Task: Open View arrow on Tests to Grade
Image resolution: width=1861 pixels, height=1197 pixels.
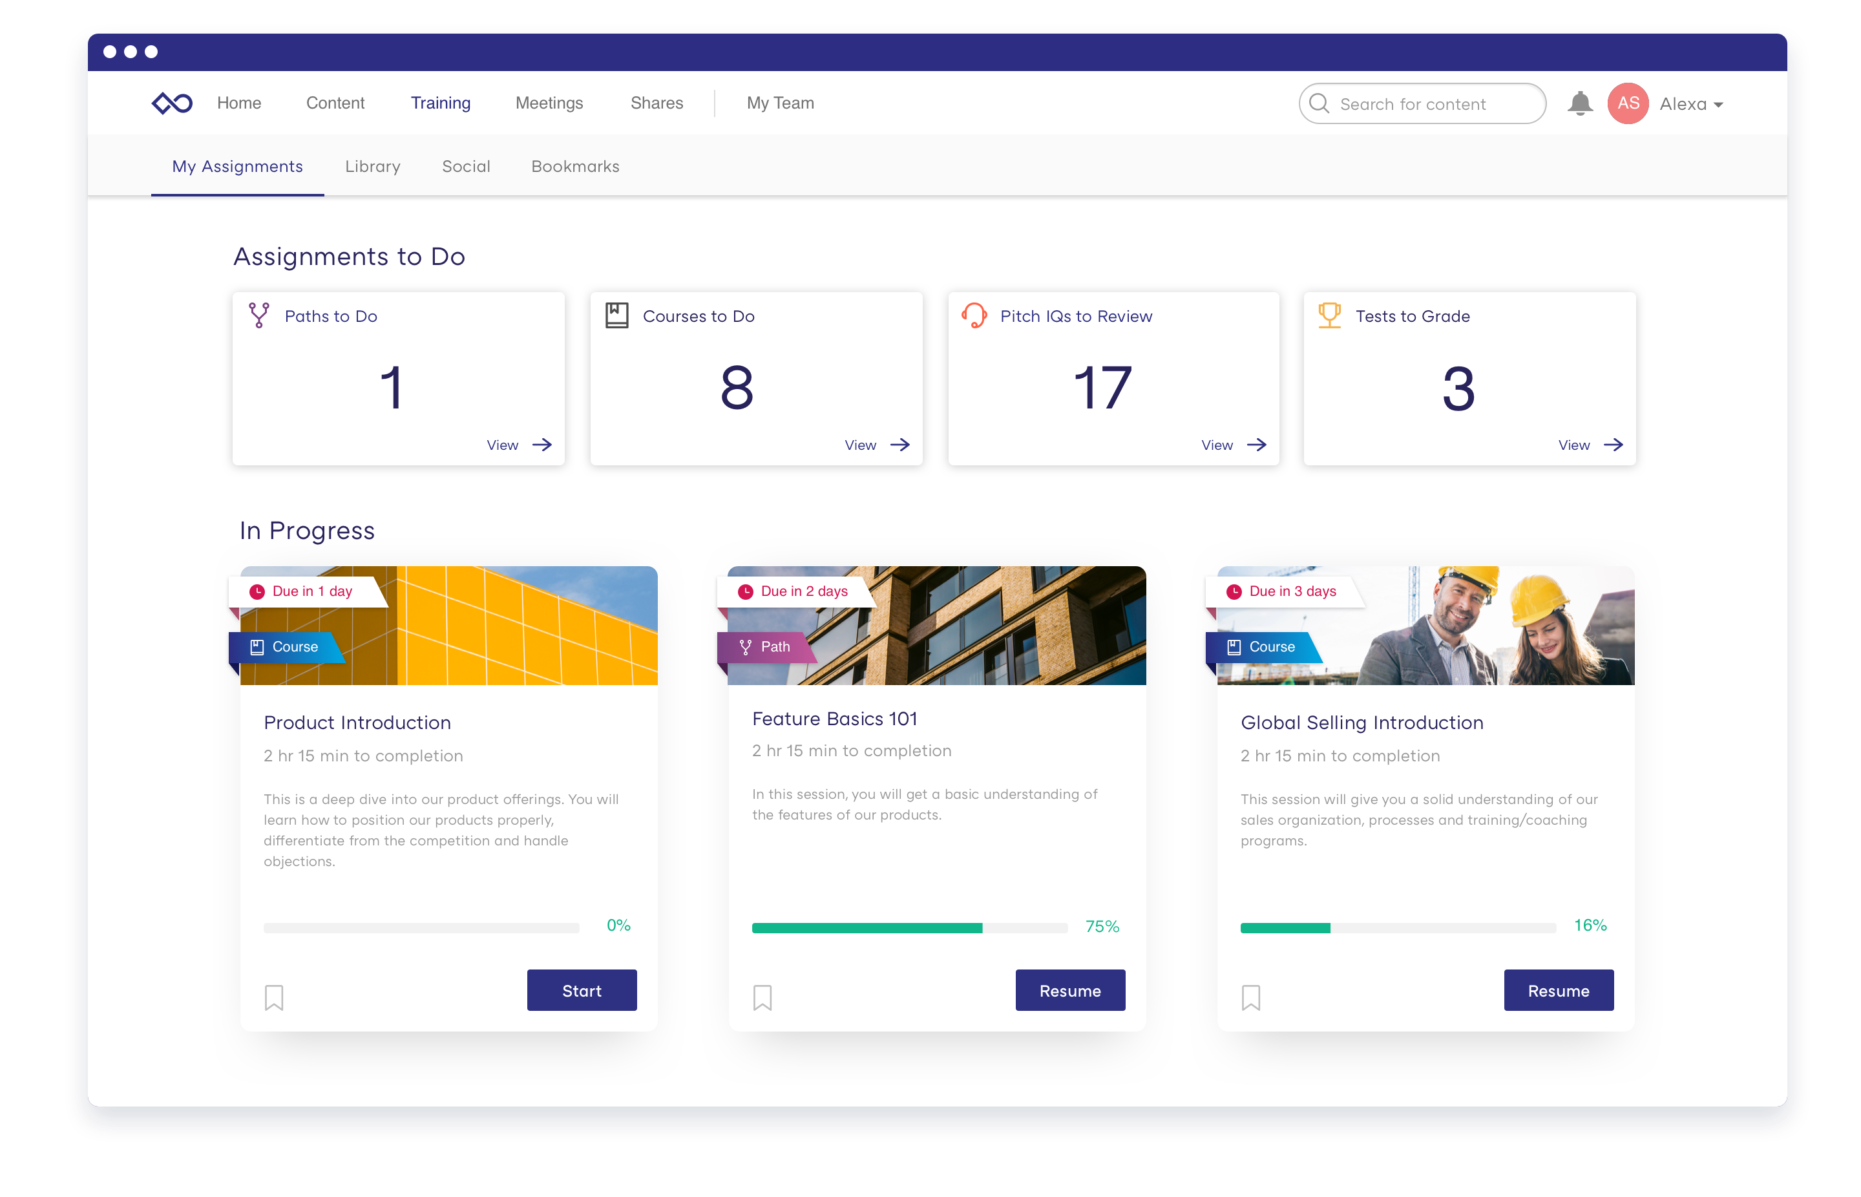Action: [x=1614, y=445]
